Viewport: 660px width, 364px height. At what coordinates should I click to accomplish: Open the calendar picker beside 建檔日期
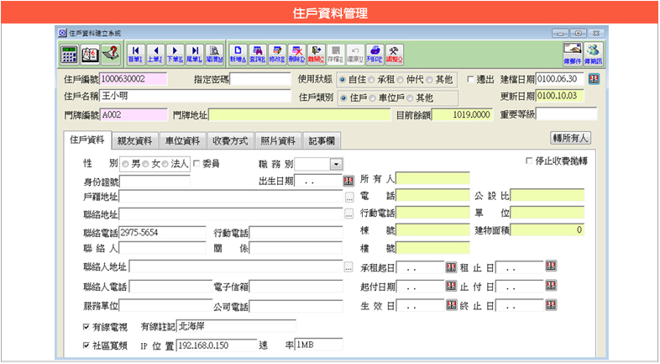tap(595, 79)
